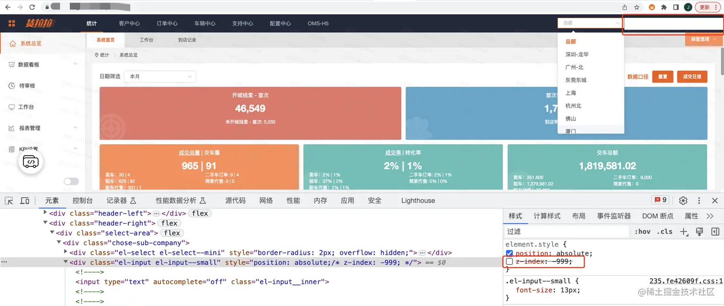Screen dimensions: 724x306
Task: Expand the header-left div node
Action: coord(45,212)
